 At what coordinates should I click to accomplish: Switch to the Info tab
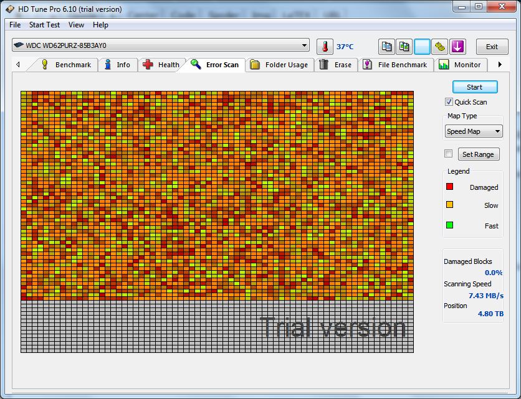118,65
